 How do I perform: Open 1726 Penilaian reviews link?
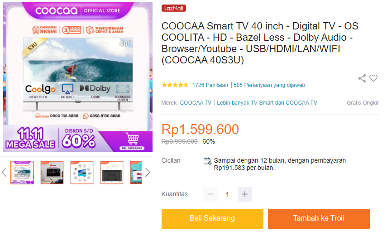point(210,85)
